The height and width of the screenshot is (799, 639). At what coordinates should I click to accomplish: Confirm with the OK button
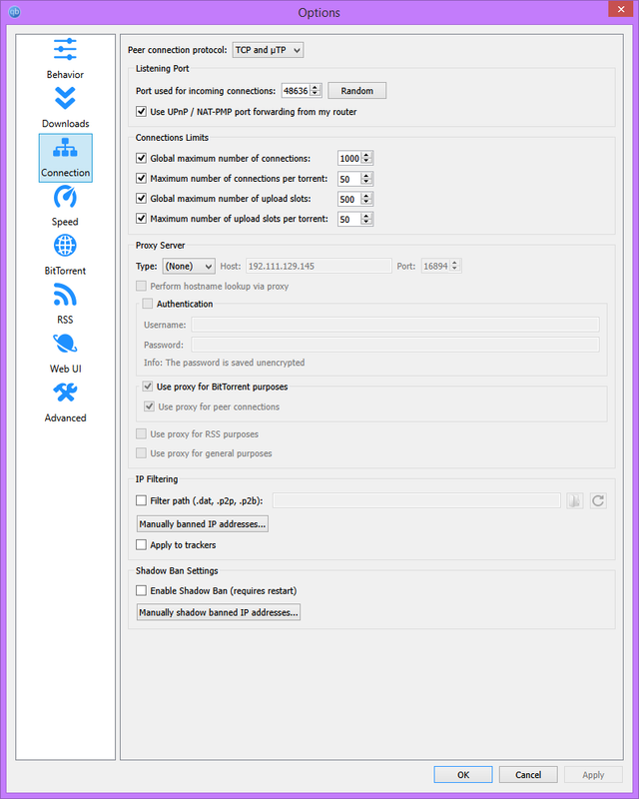coord(463,775)
